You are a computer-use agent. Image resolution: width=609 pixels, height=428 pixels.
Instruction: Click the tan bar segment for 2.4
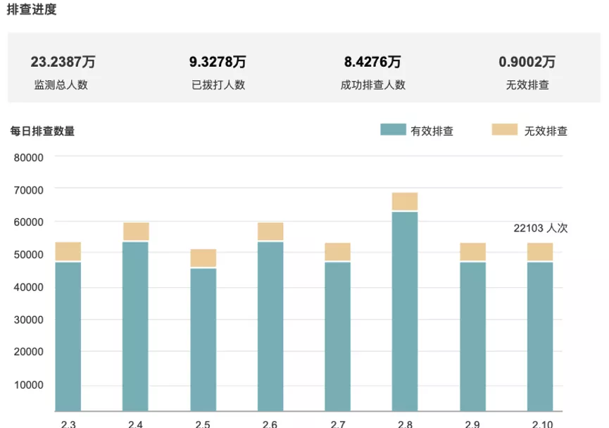136,232
